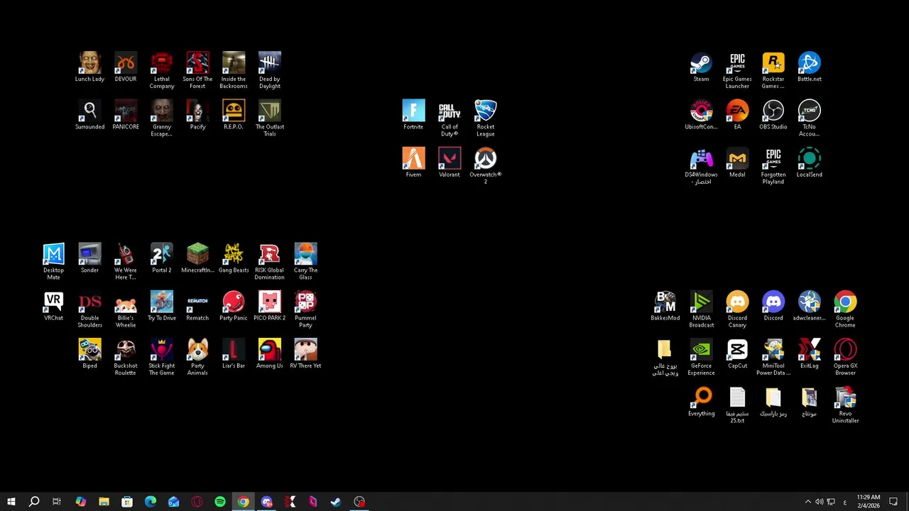Select the LocalSend shortcut
The height and width of the screenshot is (511, 909).
coord(810,162)
